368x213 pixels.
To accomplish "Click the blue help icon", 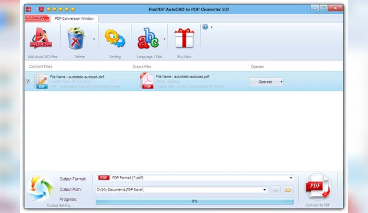I will click(x=205, y=27).
